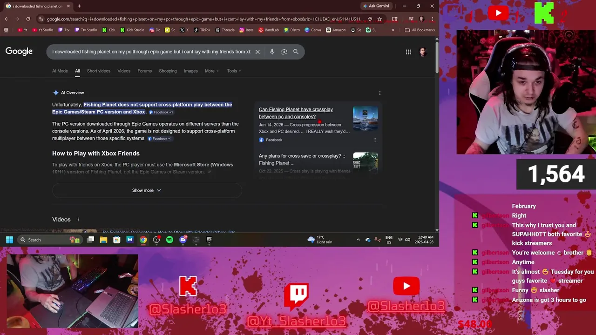Switch to the AI Mode tab
596x335 pixels.
(60, 71)
